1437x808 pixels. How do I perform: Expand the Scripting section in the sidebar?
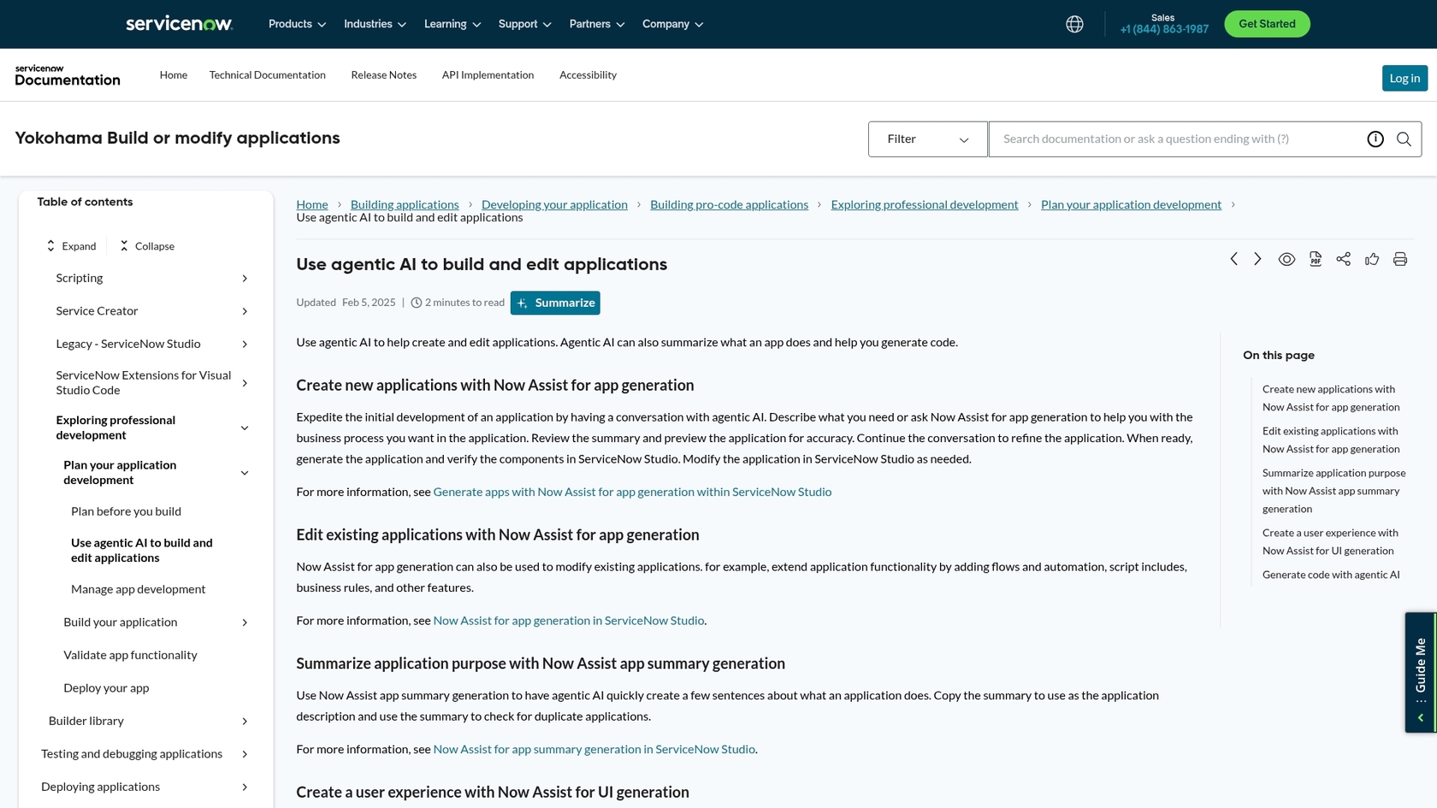[x=245, y=278]
